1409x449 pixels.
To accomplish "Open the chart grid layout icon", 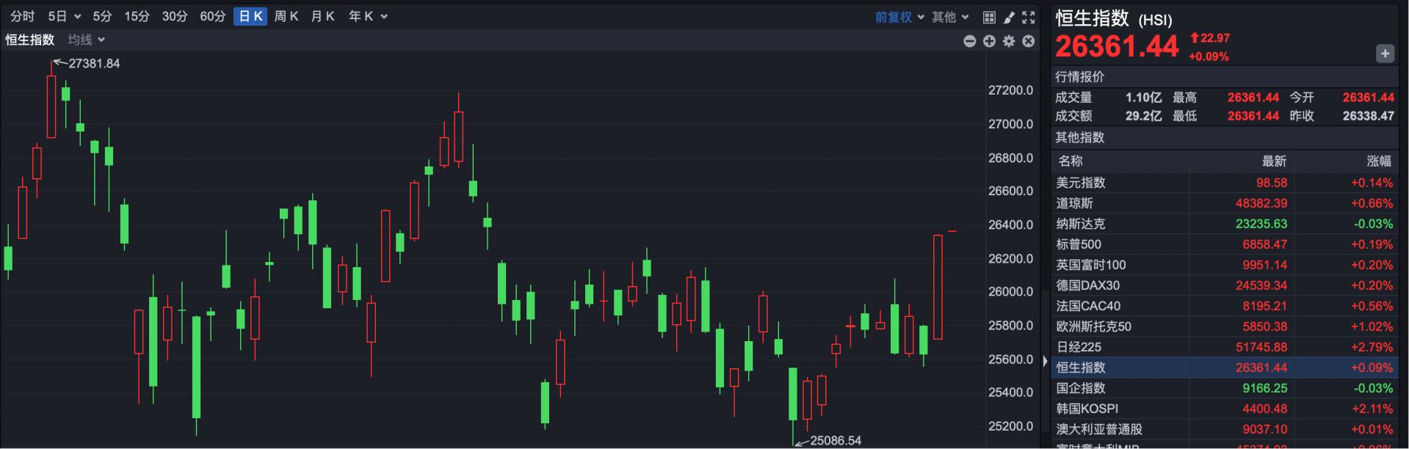I will coord(989,17).
